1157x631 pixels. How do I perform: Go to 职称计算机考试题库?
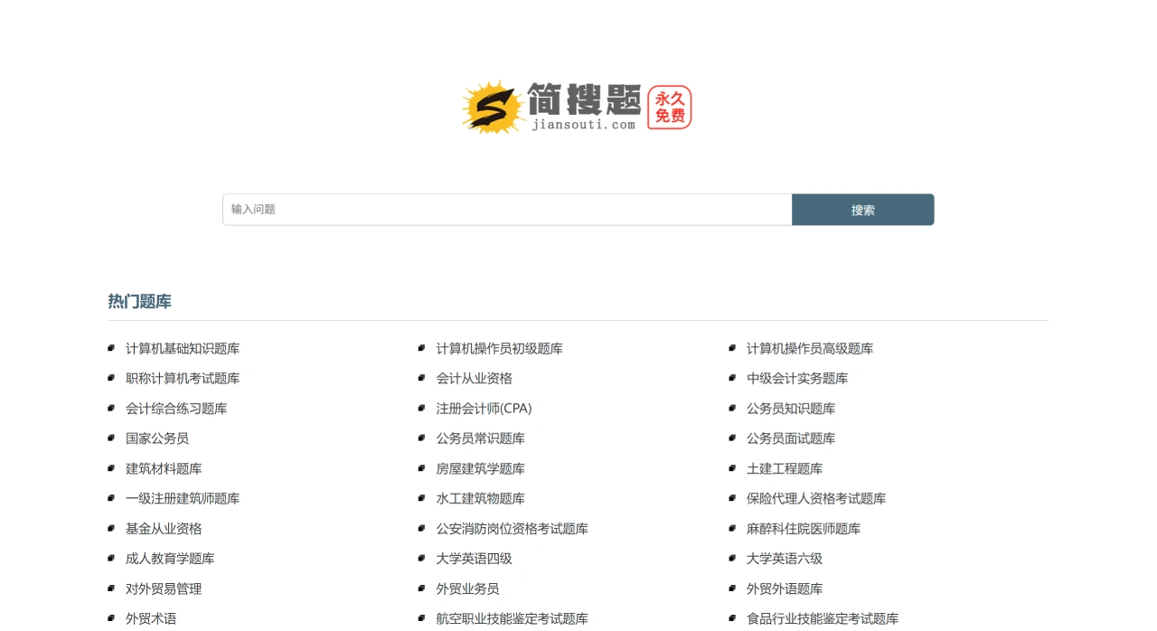point(183,379)
